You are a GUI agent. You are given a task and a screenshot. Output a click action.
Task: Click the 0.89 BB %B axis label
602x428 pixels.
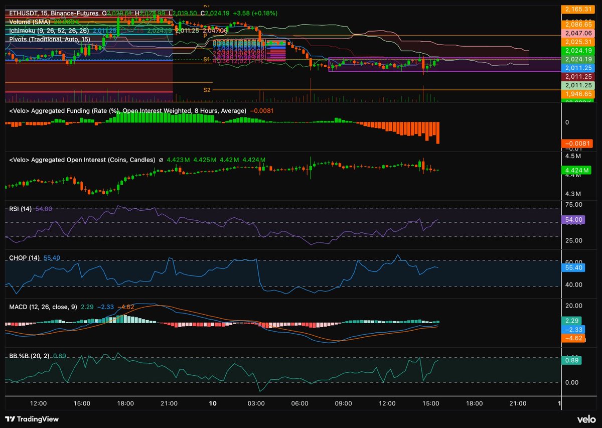(572, 360)
